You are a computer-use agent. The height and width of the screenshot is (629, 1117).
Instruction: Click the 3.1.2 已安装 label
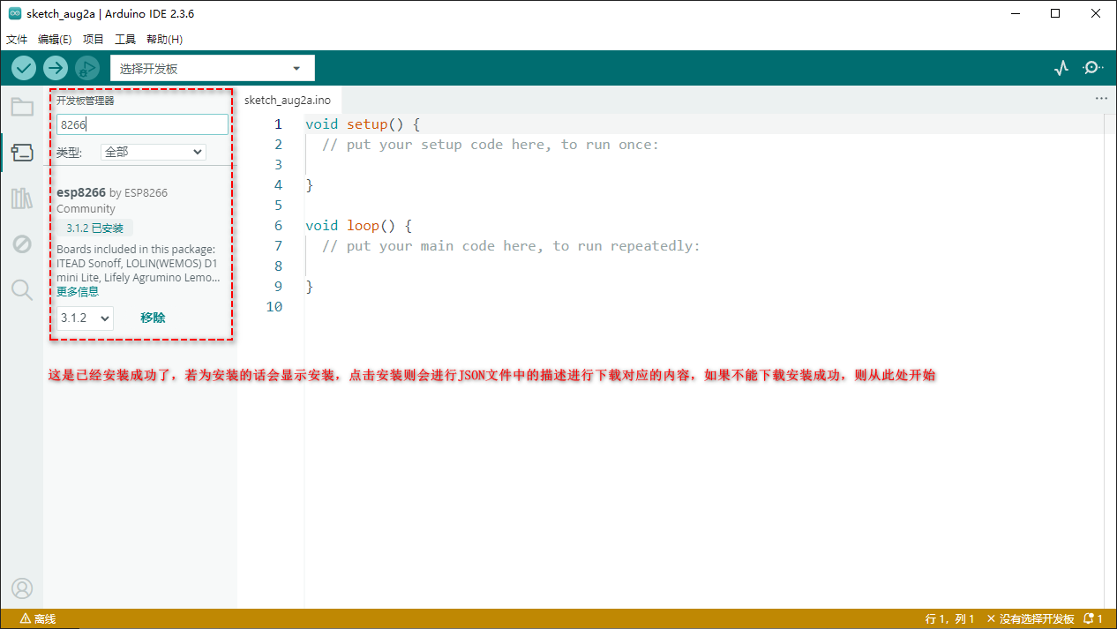coord(95,228)
